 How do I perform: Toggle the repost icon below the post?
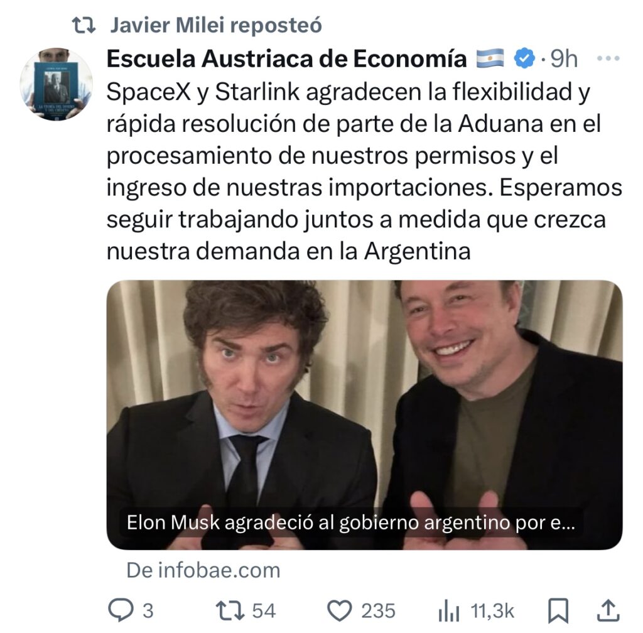[x=230, y=610]
